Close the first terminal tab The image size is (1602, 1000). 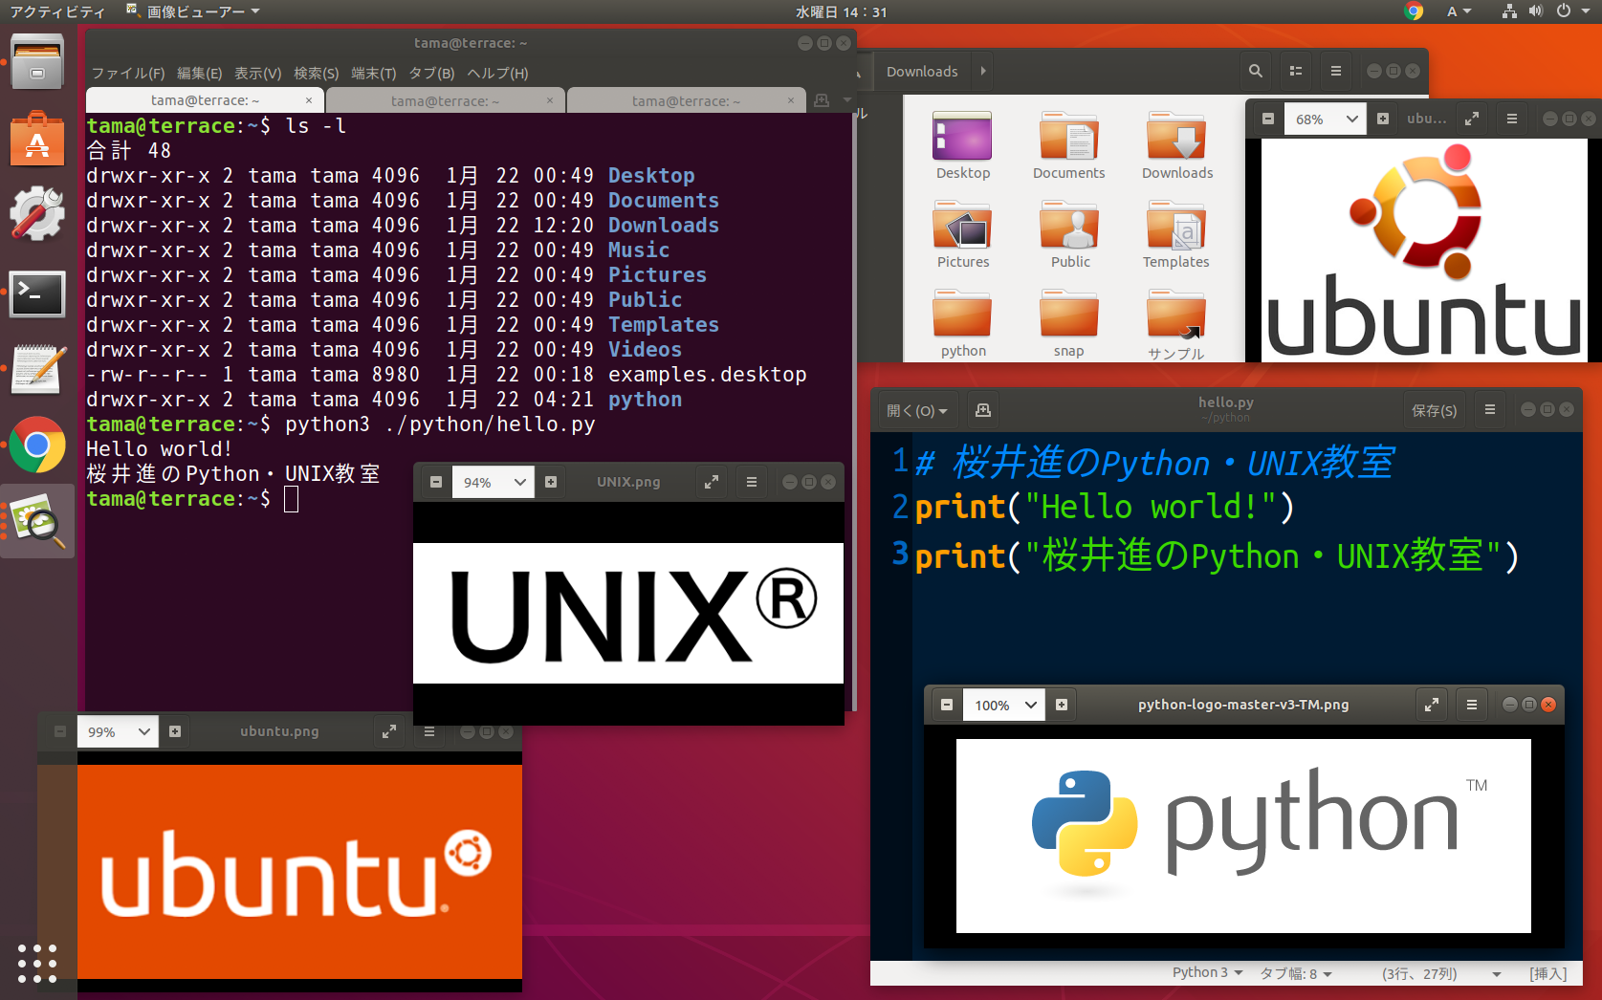click(x=309, y=100)
